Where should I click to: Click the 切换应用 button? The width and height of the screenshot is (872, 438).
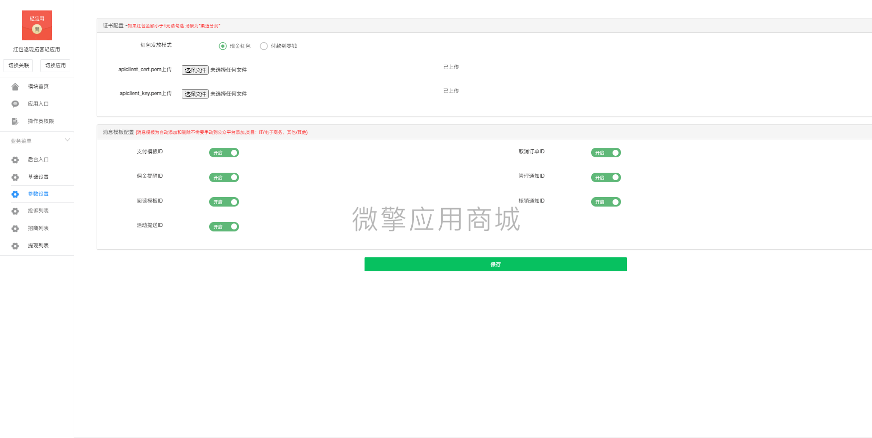(55, 66)
